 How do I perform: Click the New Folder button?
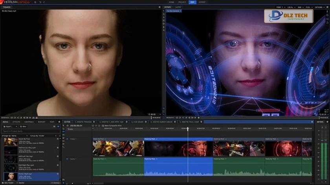click(8, 183)
